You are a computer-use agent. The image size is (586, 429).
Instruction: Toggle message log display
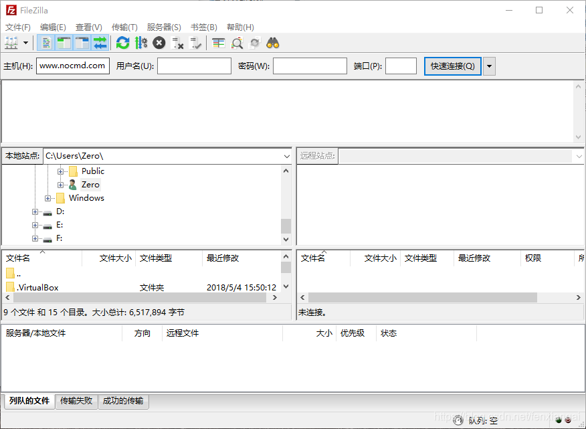(x=46, y=43)
